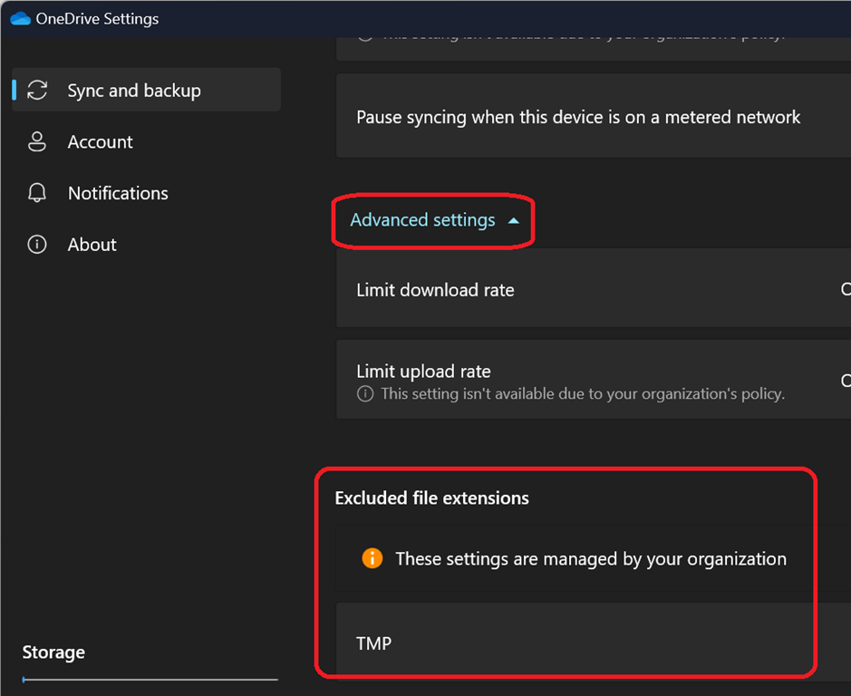Screen dimensions: 851x696
Task: Open the Sync and backup section
Action: coord(134,91)
